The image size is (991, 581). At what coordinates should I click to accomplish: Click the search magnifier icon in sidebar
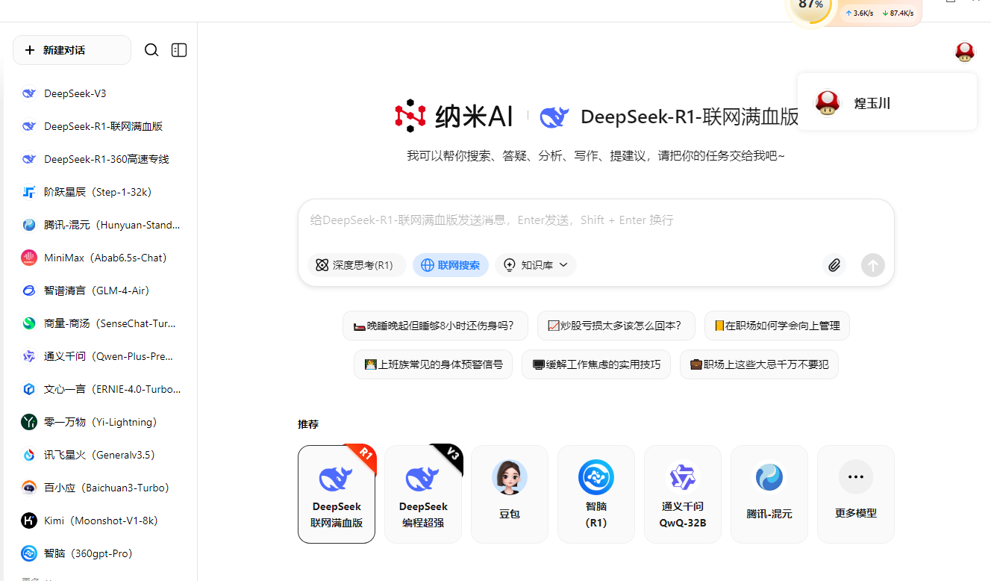pos(151,50)
